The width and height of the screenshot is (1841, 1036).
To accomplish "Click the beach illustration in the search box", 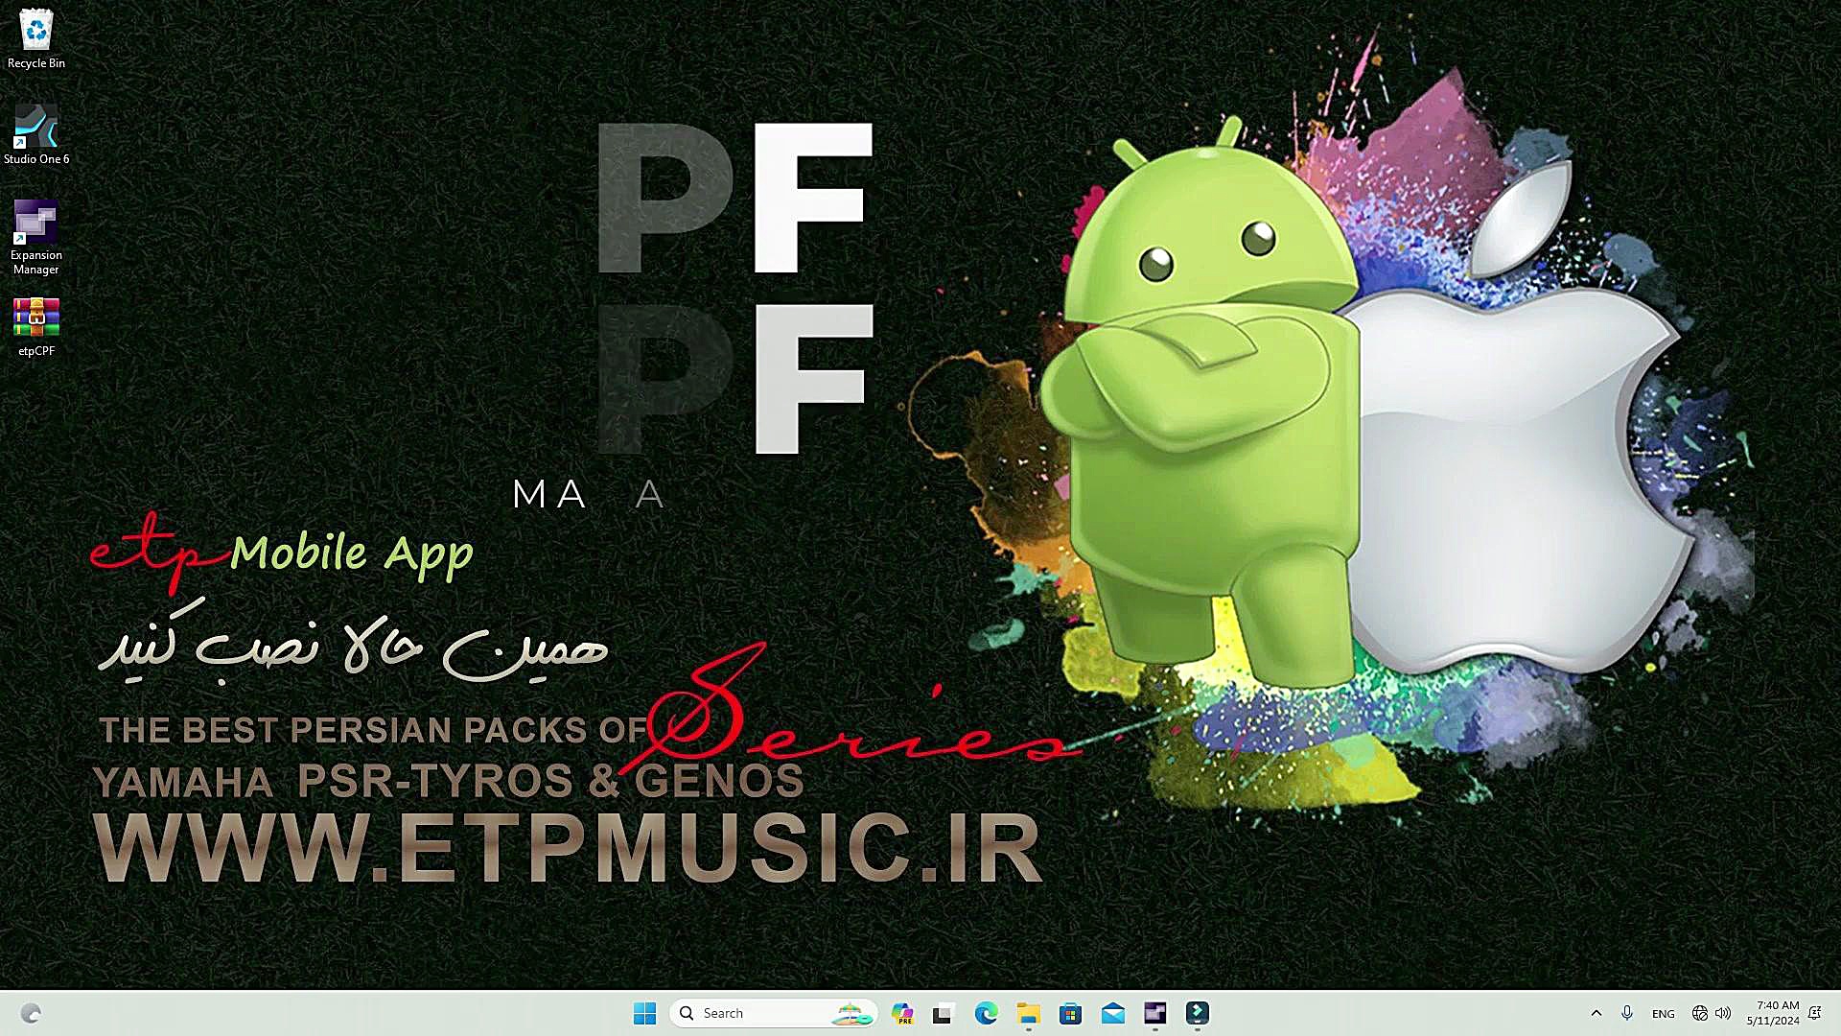I will [851, 1013].
